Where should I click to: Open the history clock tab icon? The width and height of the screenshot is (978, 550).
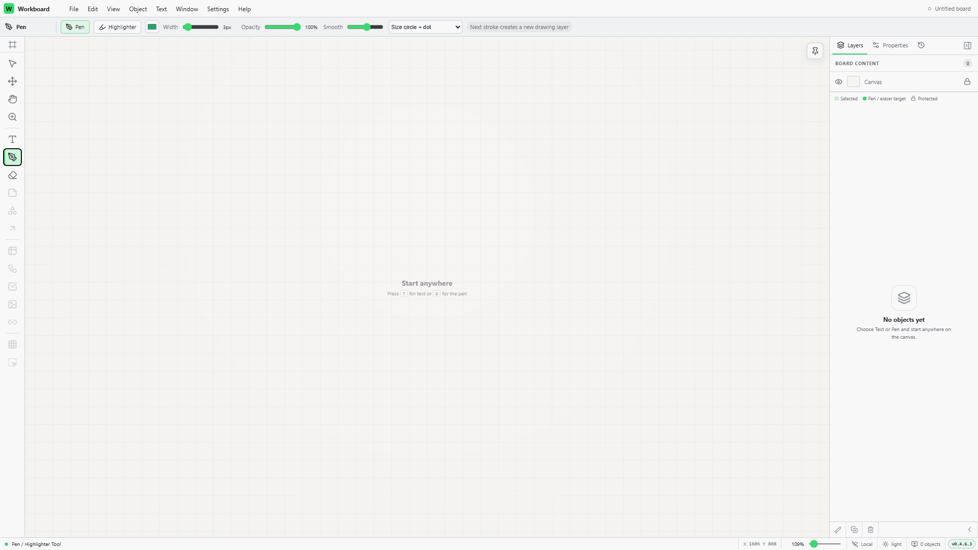[x=921, y=45]
